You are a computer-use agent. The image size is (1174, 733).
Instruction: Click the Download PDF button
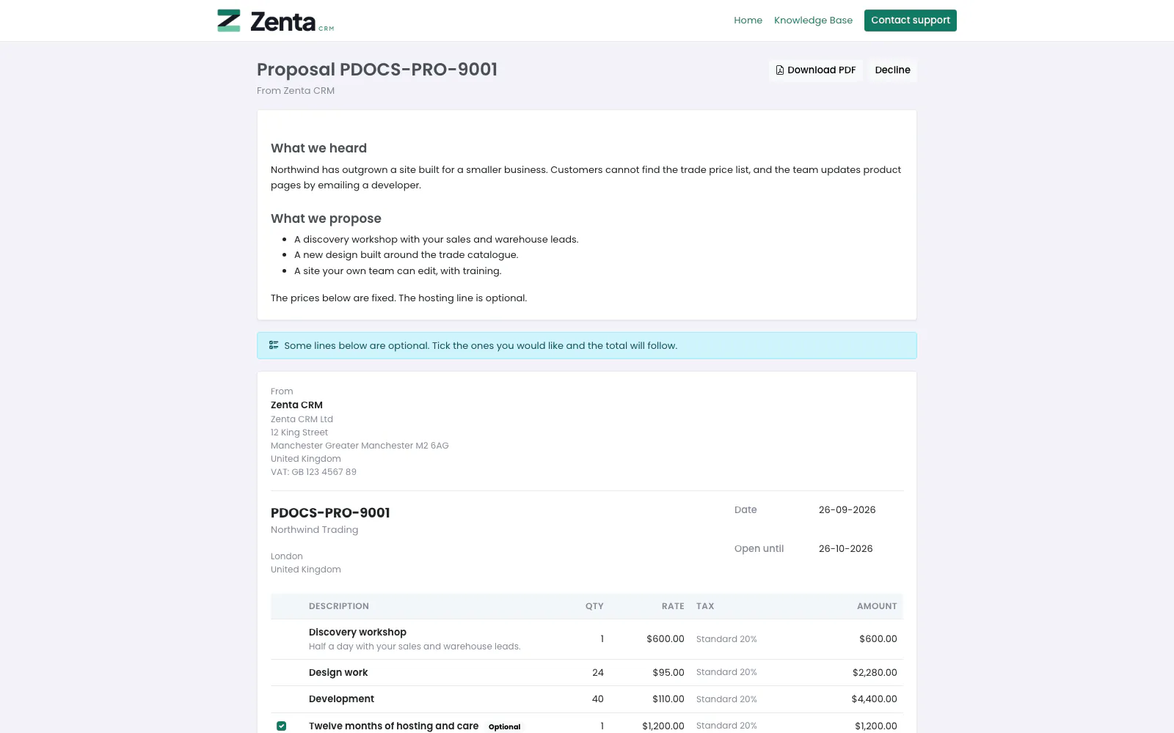tap(816, 70)
